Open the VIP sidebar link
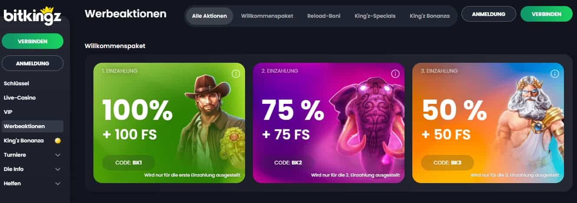 8,112
